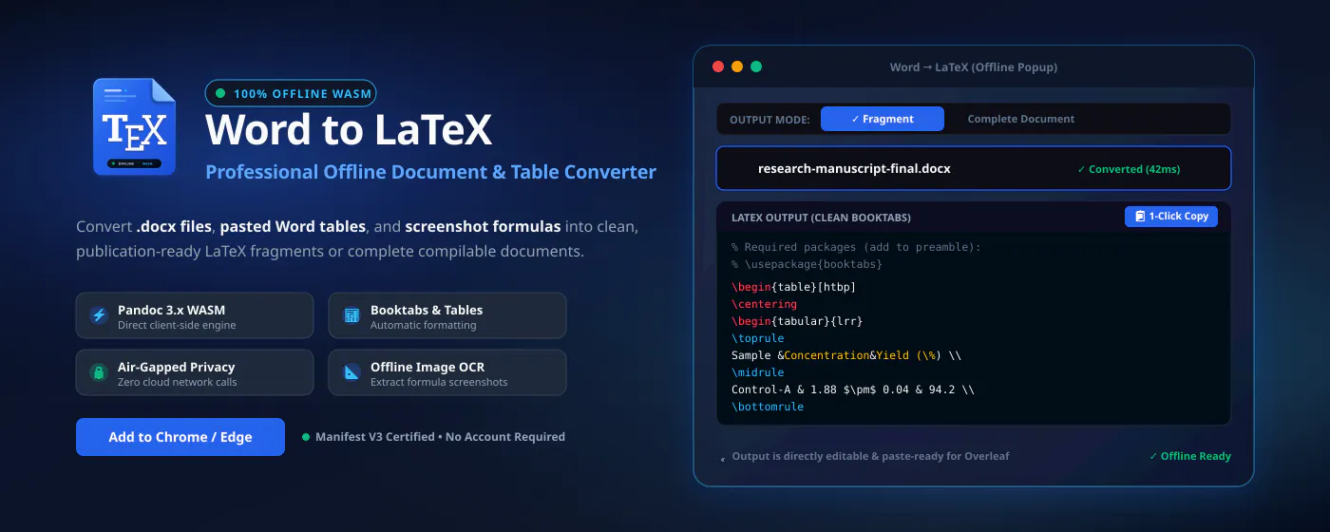The height and width of the screenshot is (532, 1330).
Task: Click the Control-A data row code line
Action: (853, 389)
